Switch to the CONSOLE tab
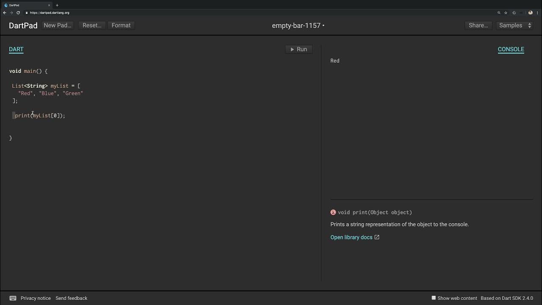The height and width of the screenshot is (305, 542). click(x=511, y=49)
